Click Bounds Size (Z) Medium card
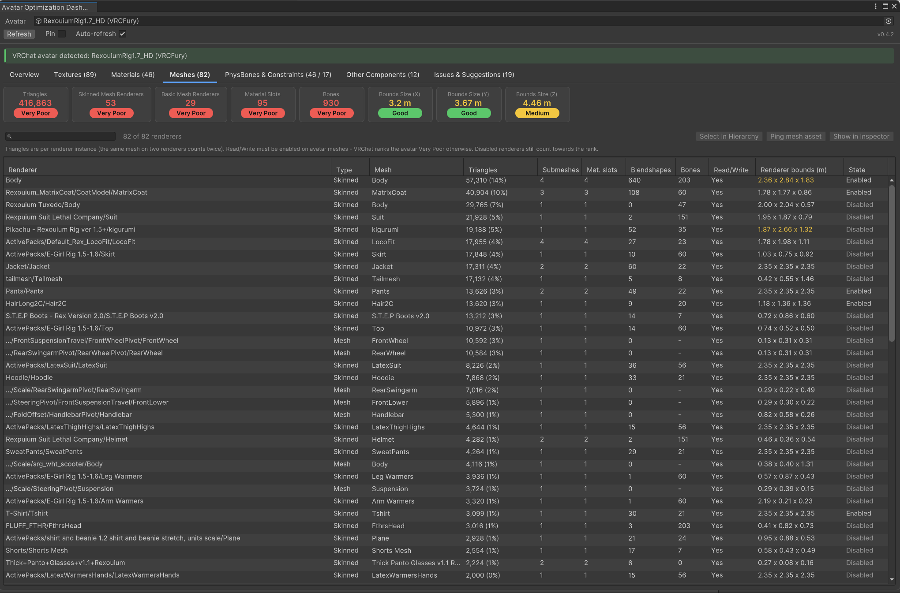This screenshot has width=900, height=593. [537, 104]
